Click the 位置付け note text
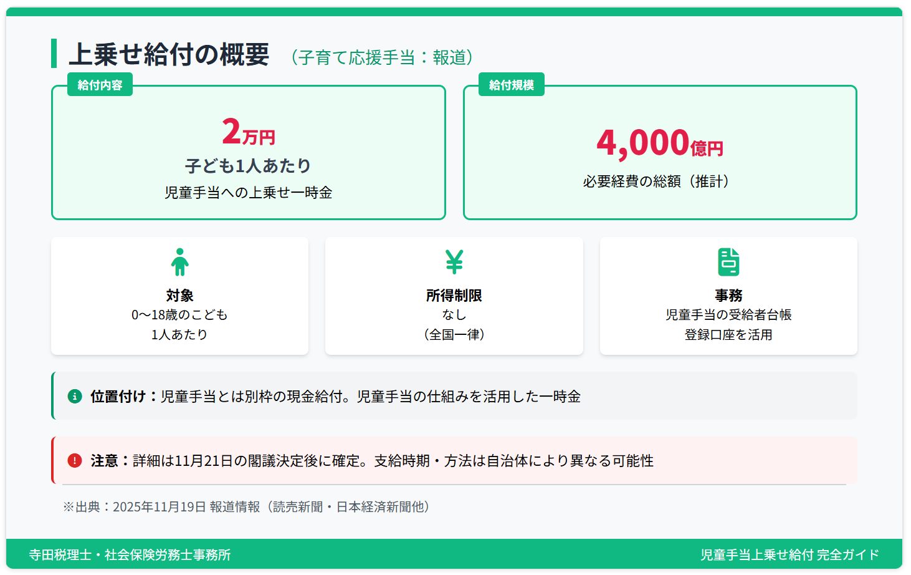The height and width of the screenshot is (575, 911). [335, 397]
